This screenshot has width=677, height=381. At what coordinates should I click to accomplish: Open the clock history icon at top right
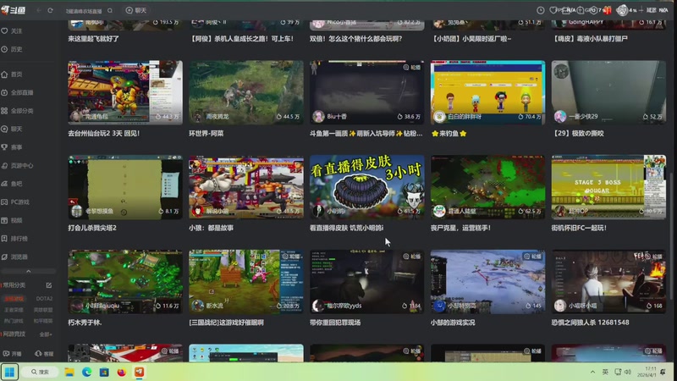[x=541, y=10]
